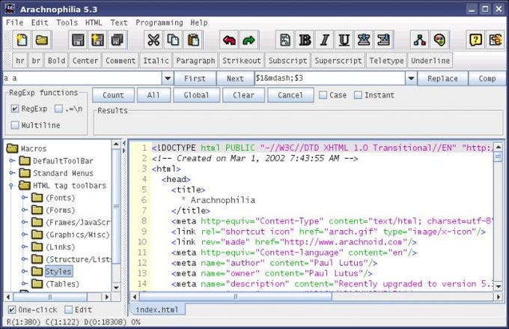Apply bold with the B icon
The width and height of the screenshot is (509, 329).
click(x=305, y=40)
